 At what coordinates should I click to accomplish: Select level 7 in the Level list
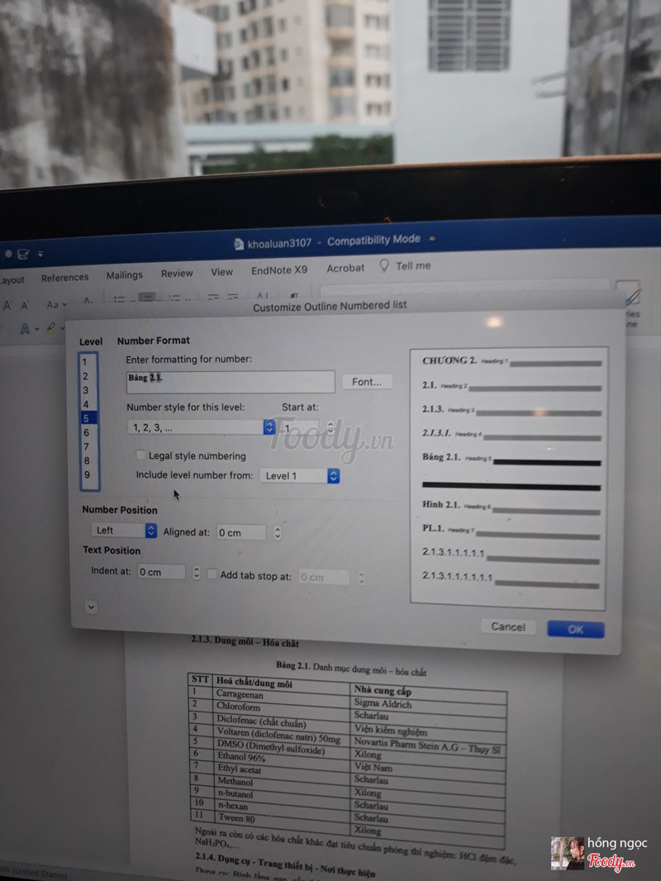click(x=88, y=446)
